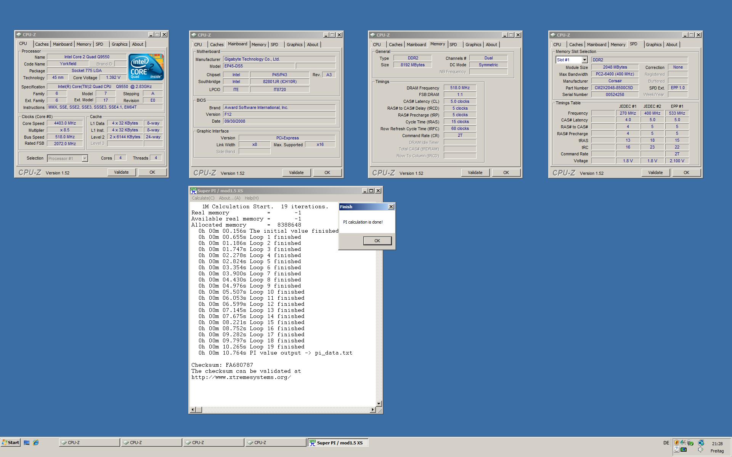Open the Help(H) menu in Super PI

point(251,198)
